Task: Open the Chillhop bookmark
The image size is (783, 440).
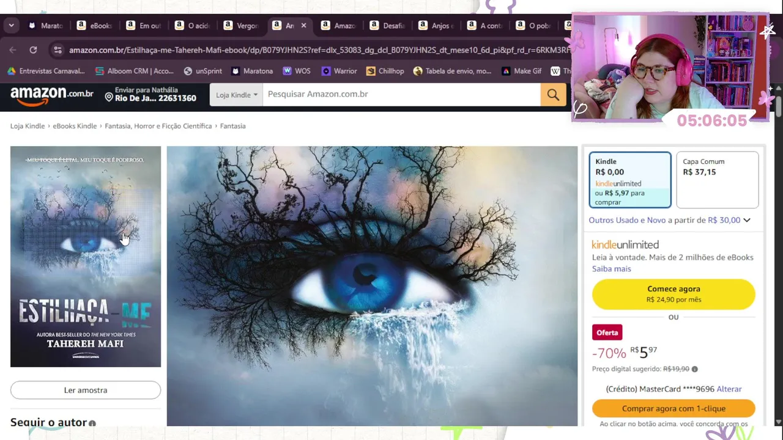Action: click(385, 71)
